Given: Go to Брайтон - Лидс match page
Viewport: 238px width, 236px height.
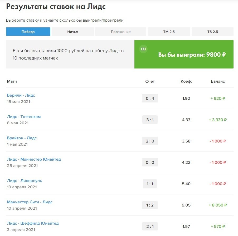Looking at the screenshot, I should [x=22, y=138].
